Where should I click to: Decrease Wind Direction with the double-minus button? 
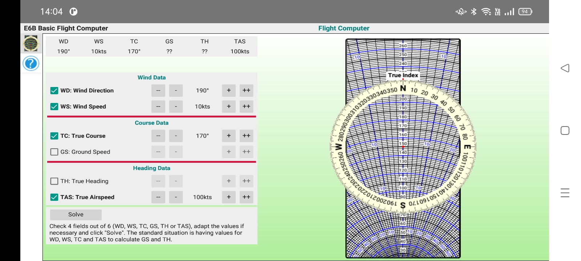pyautogui.click(x=158, y=91)
